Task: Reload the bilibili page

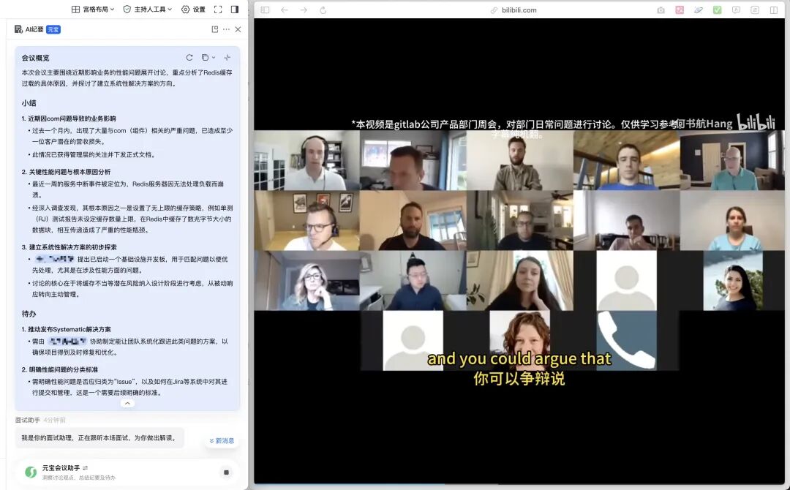Action: pyautogui.click(x=323, y=10)
